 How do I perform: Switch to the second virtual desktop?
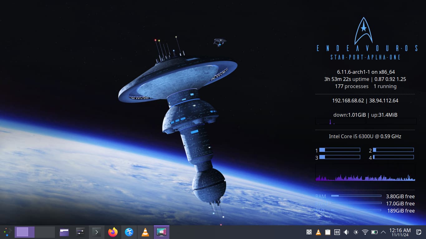coord(45,232)
